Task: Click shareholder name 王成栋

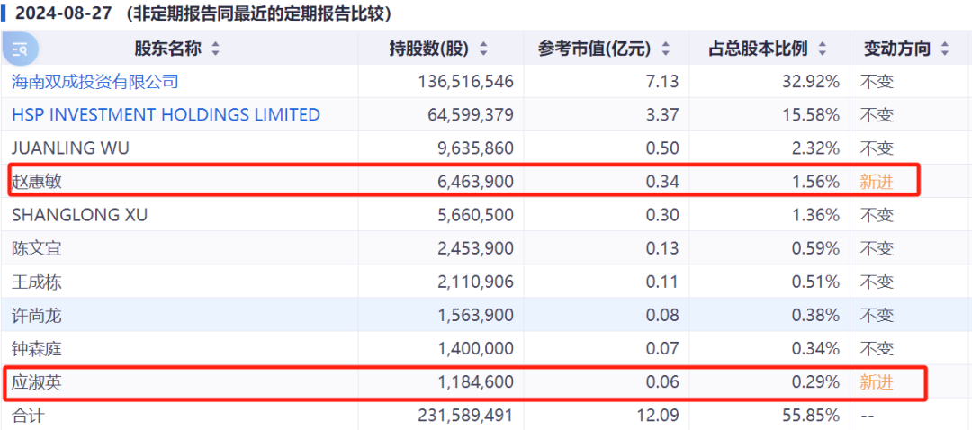Action: (x=37, y=282)
